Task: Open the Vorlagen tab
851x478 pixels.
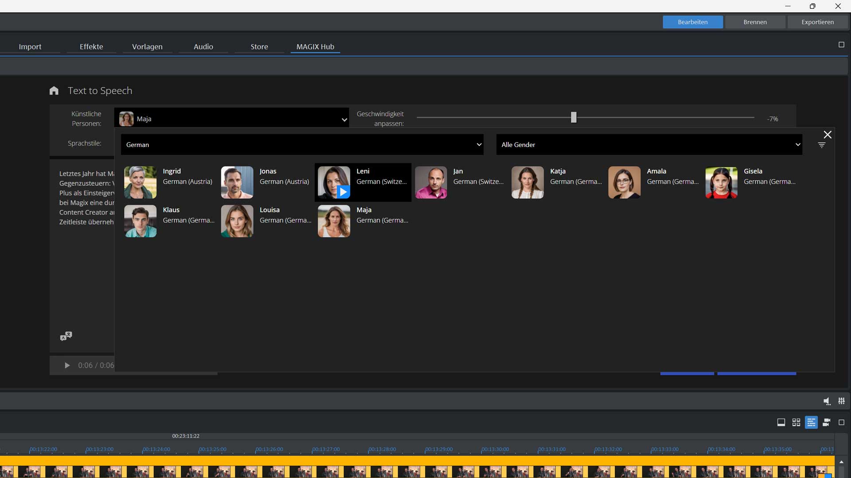Action: [147, 46]
